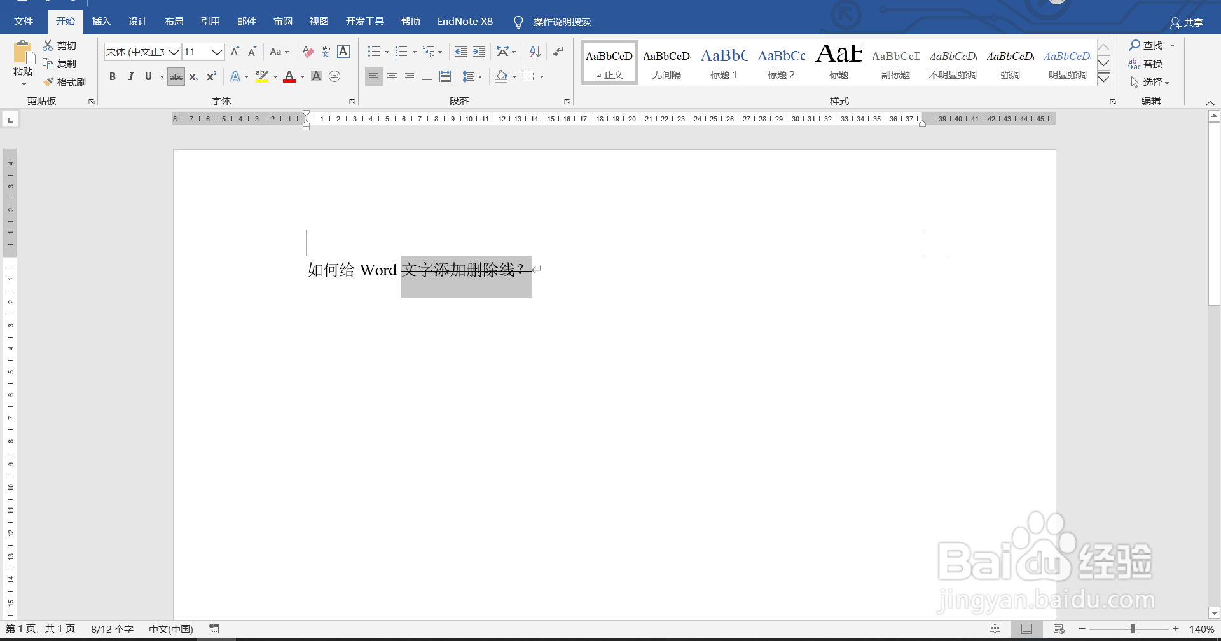Click the superscript icon in the Font group

(210, 76)
